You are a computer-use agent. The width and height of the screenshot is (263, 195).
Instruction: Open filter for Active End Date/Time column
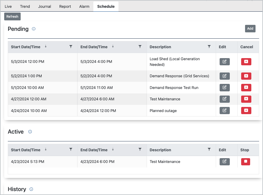(x=140, y=150)
